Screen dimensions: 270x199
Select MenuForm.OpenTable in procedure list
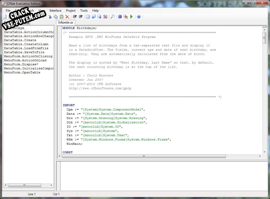coord(22,73)
